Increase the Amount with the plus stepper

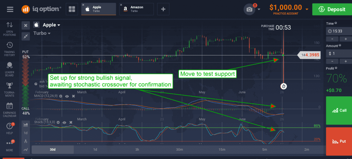(x=346, y=61)
